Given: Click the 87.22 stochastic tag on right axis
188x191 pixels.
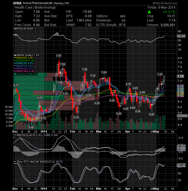Looking at the screenshot, I should [181, 165].
